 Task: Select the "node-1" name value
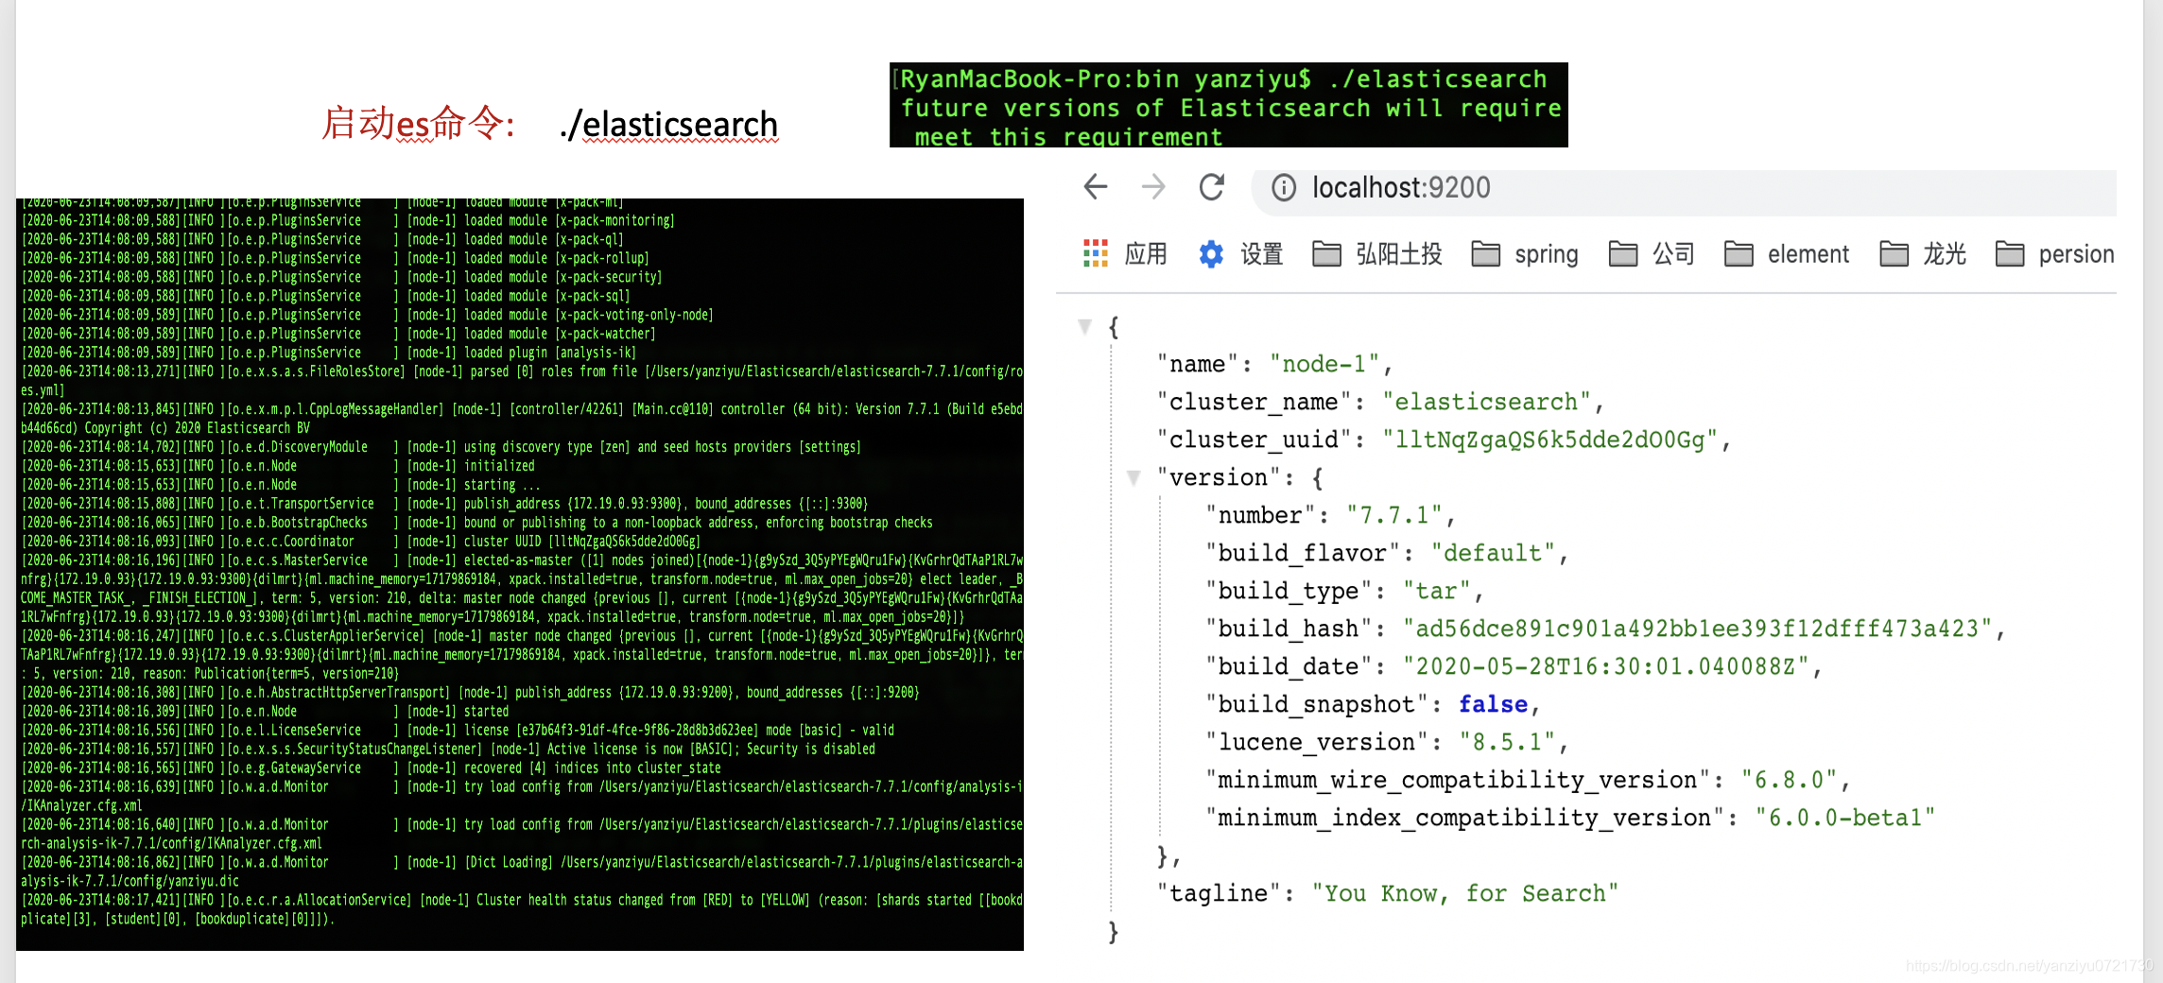1324,364
